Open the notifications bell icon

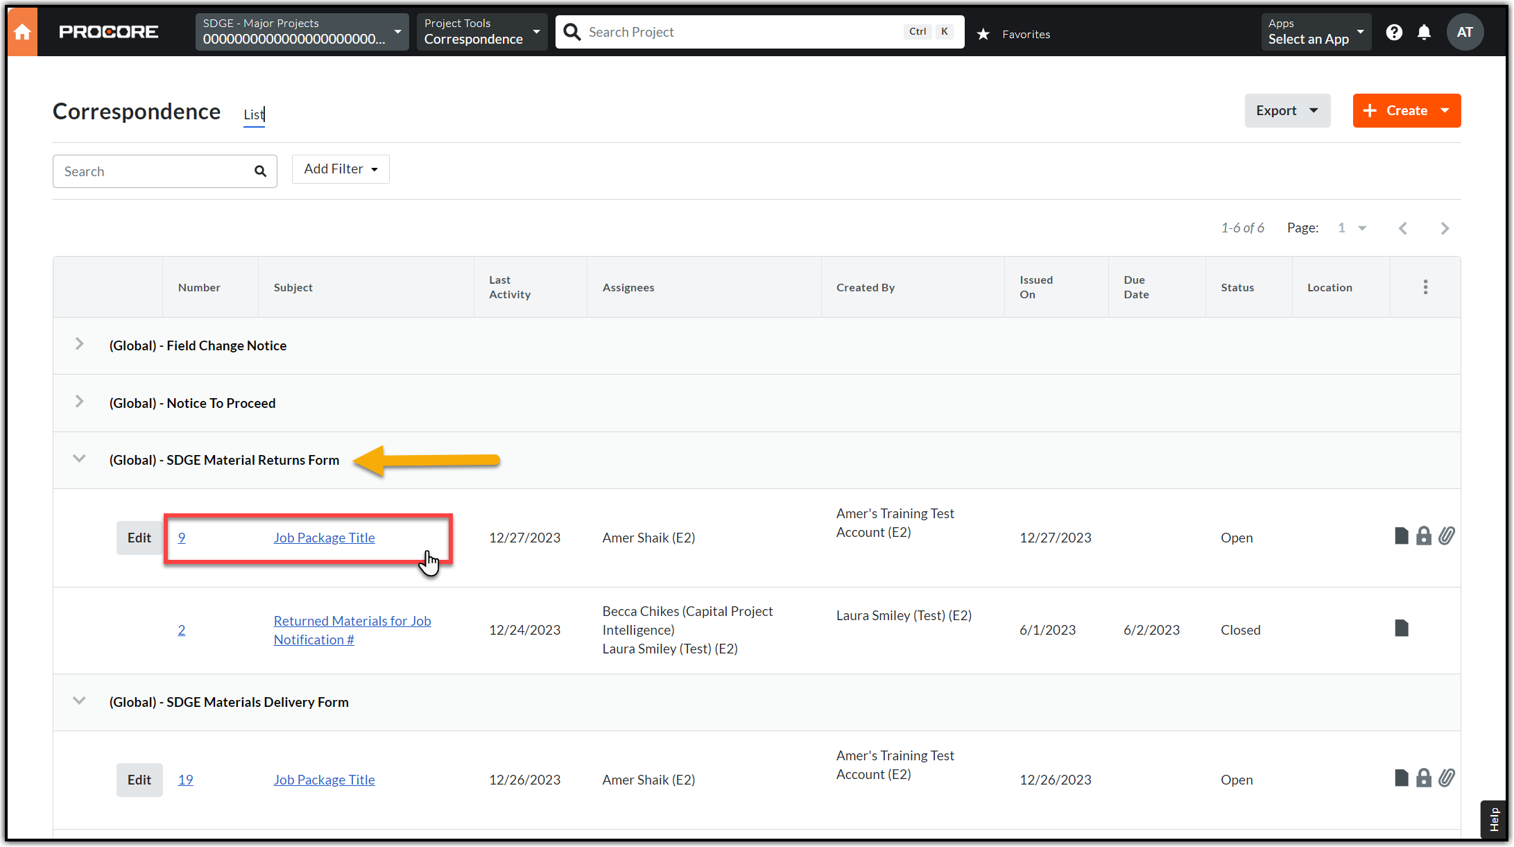[x=1424, y=32]
